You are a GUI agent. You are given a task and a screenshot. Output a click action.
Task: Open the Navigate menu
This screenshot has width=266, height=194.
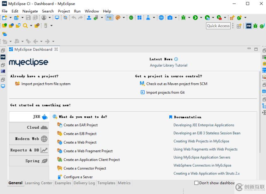[x=30, y=11]
